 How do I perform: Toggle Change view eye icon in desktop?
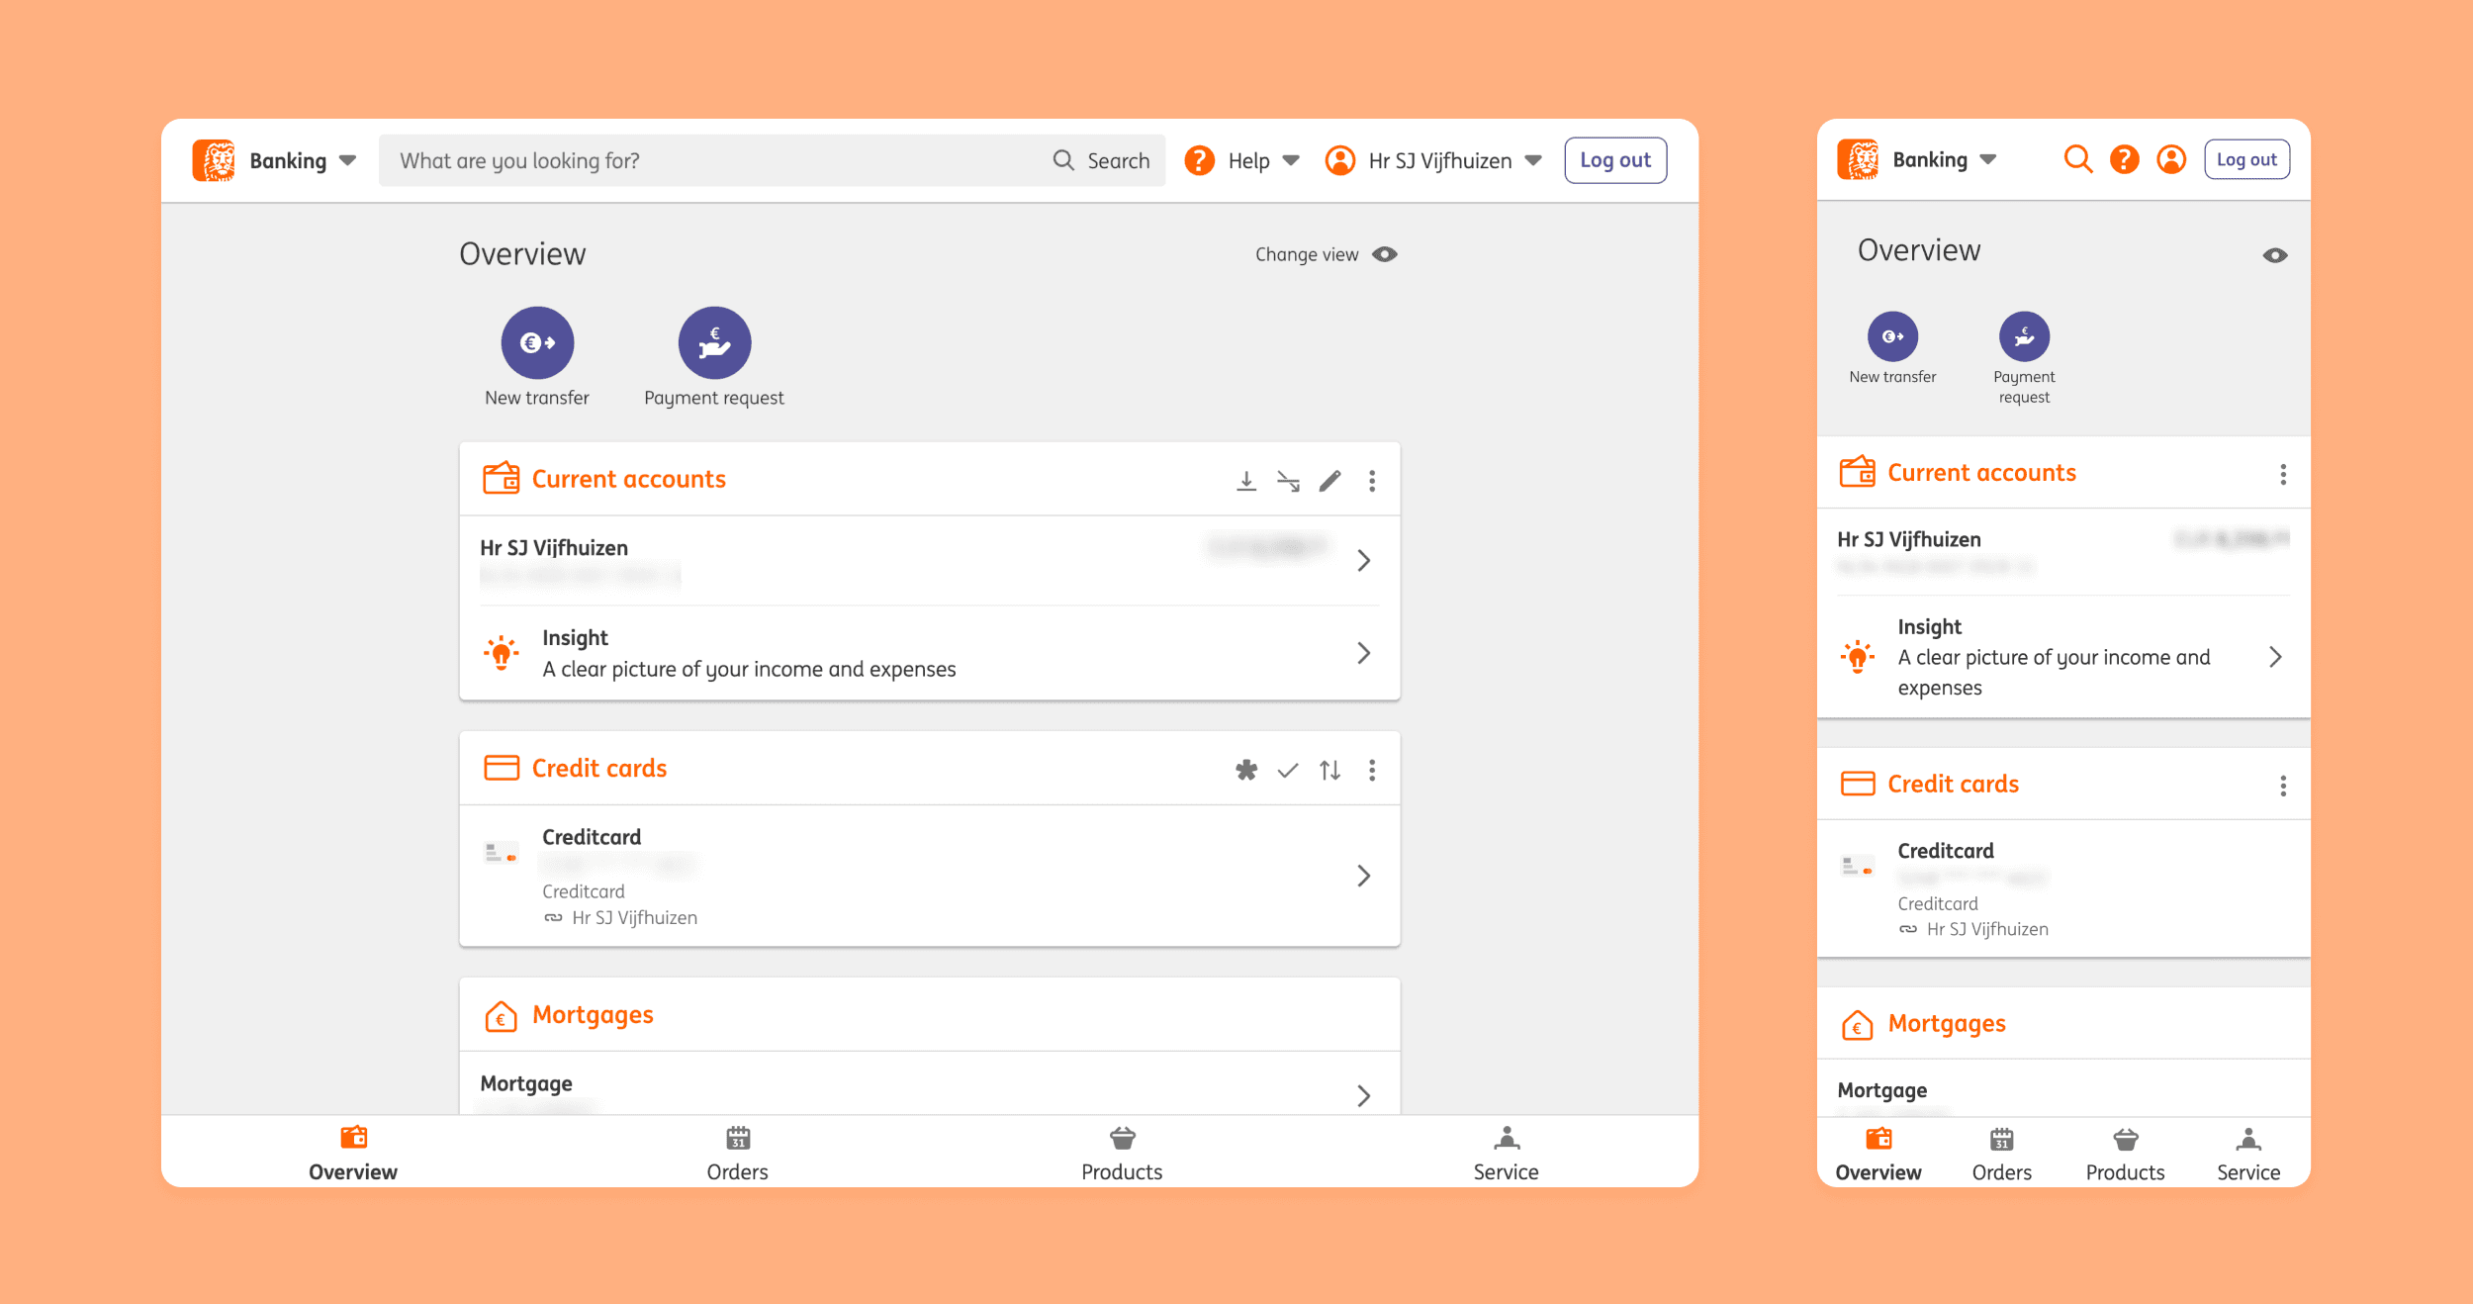1385,254
